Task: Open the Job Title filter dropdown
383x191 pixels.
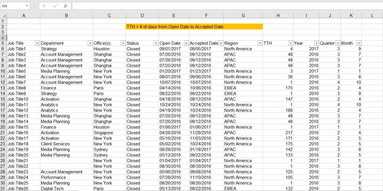Action: (37, 43)
